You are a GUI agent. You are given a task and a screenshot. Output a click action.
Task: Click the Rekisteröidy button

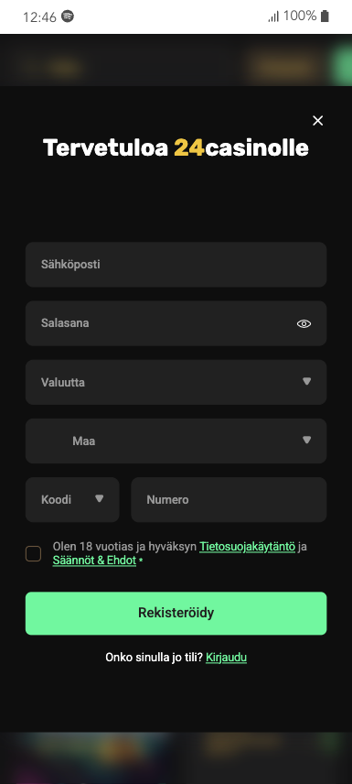pyautogui.click(x=176, y=613)
